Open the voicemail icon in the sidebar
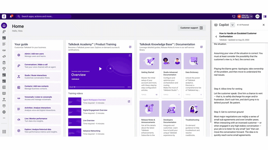 [4, 50]
